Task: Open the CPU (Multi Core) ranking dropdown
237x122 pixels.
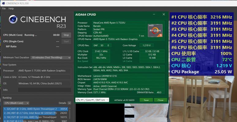Action: coord(16,103)
